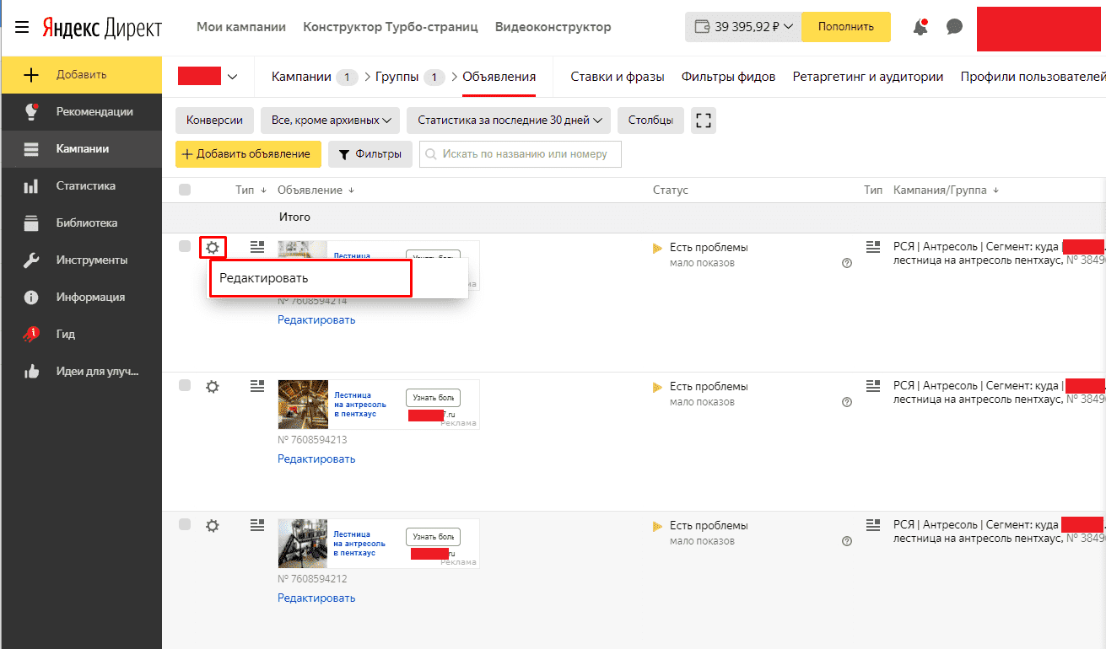Click the Инструменты wrench icon
Screen dimensions: 1106x649
31,260
